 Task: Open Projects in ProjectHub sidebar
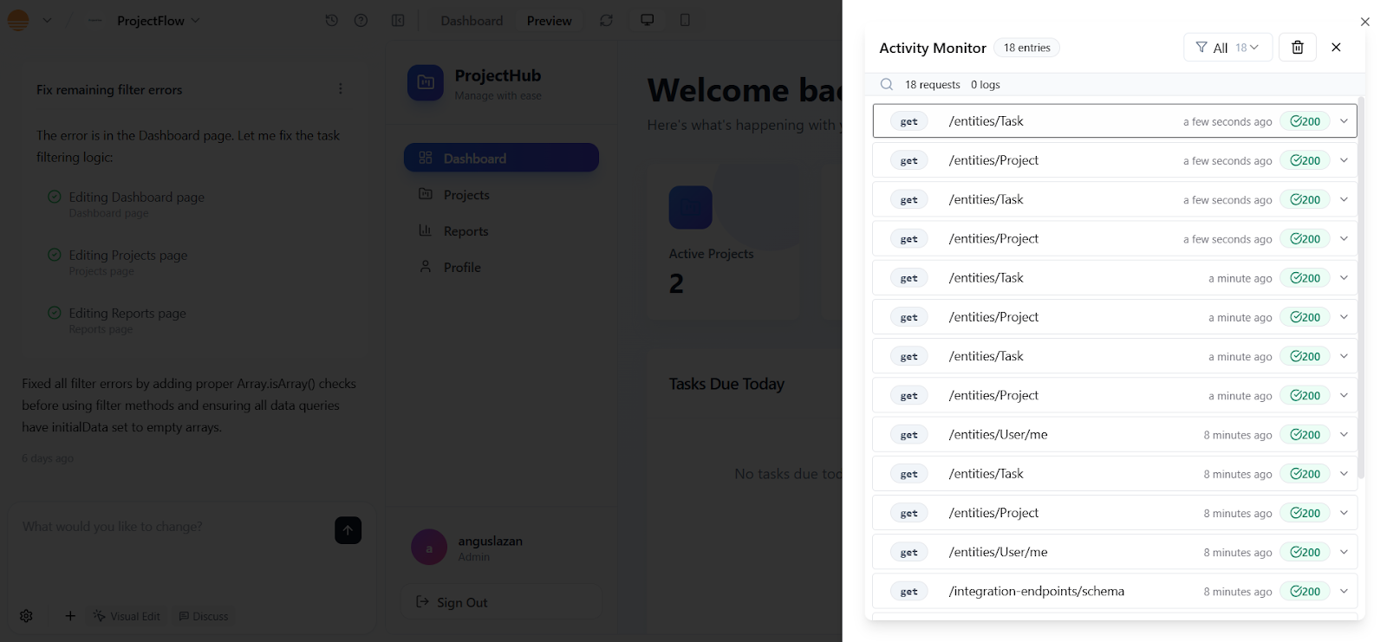pyautogui.click(x=501, y=194)
